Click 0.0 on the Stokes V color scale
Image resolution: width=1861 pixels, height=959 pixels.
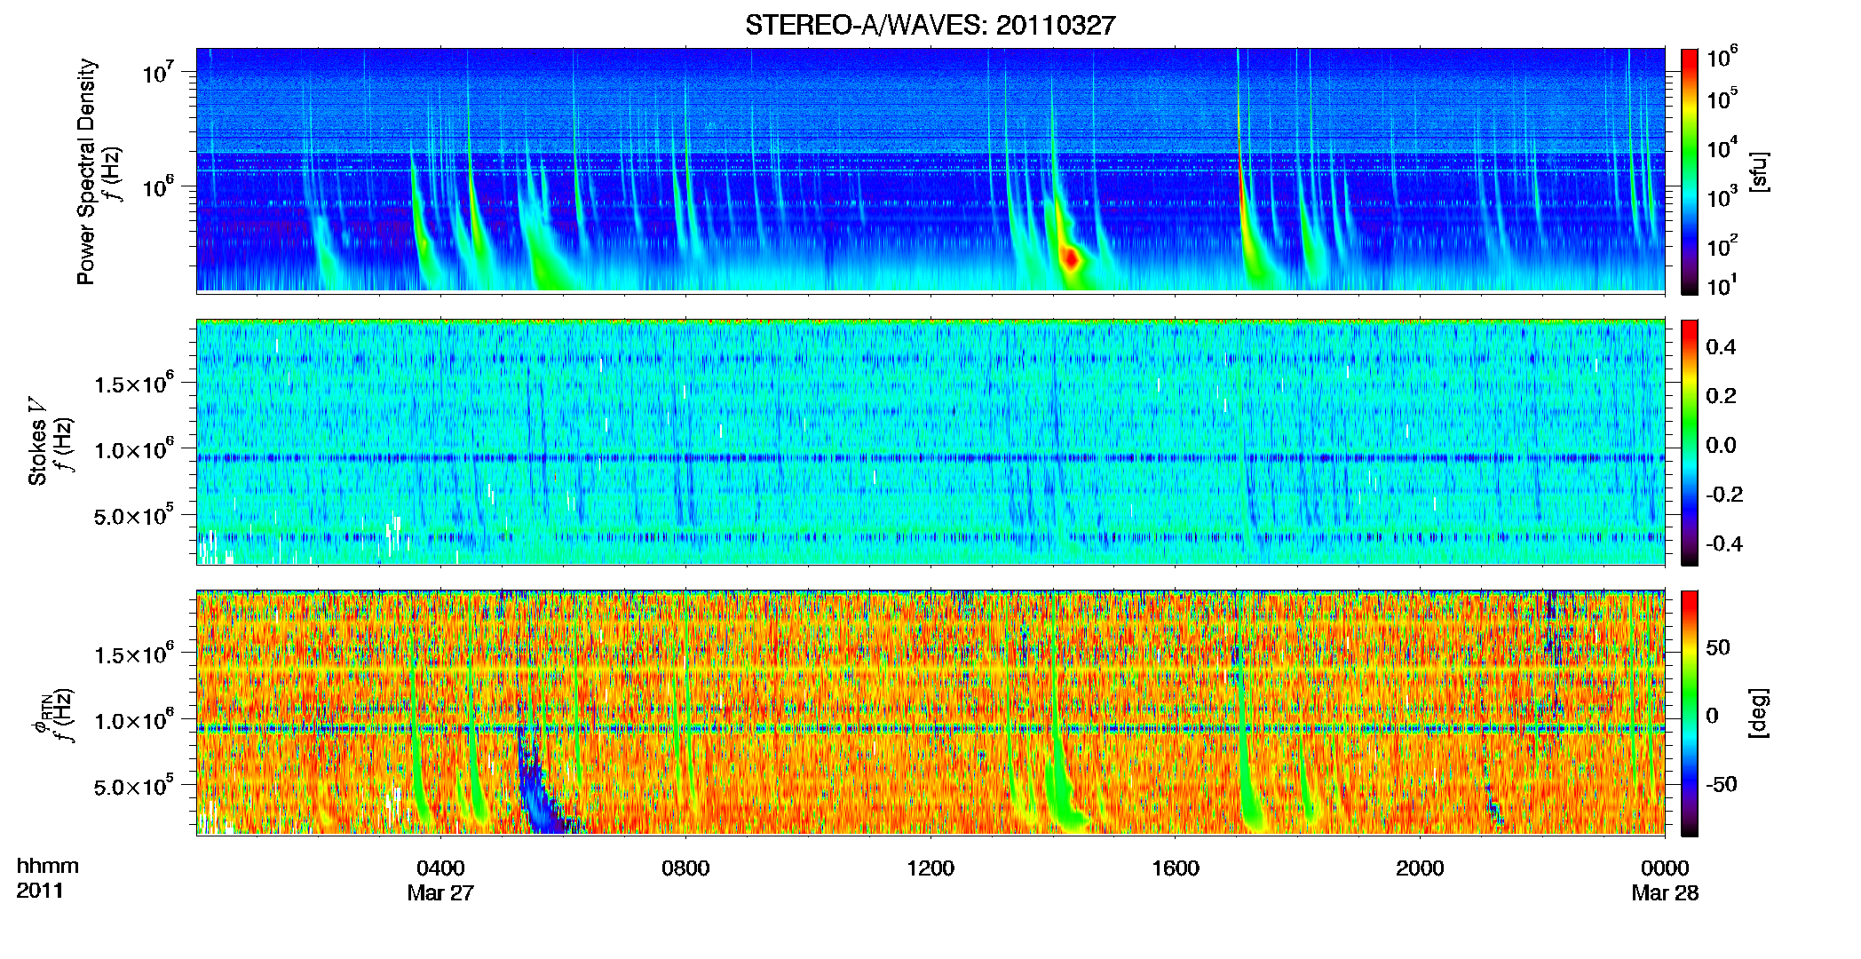1721,446
